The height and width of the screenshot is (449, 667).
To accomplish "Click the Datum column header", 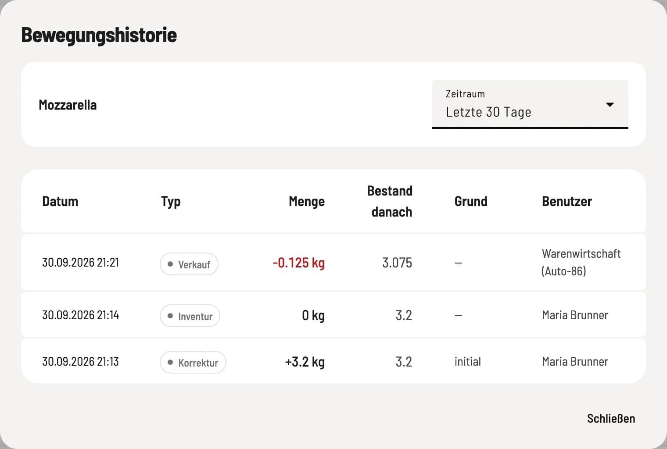I will point(60,201).
